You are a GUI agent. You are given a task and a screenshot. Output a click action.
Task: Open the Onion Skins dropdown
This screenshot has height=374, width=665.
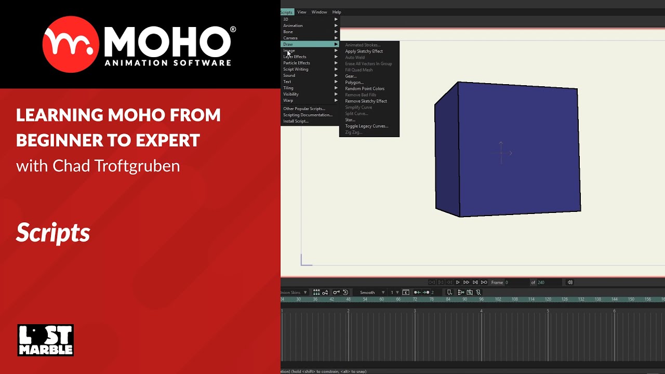click(294, 292)
